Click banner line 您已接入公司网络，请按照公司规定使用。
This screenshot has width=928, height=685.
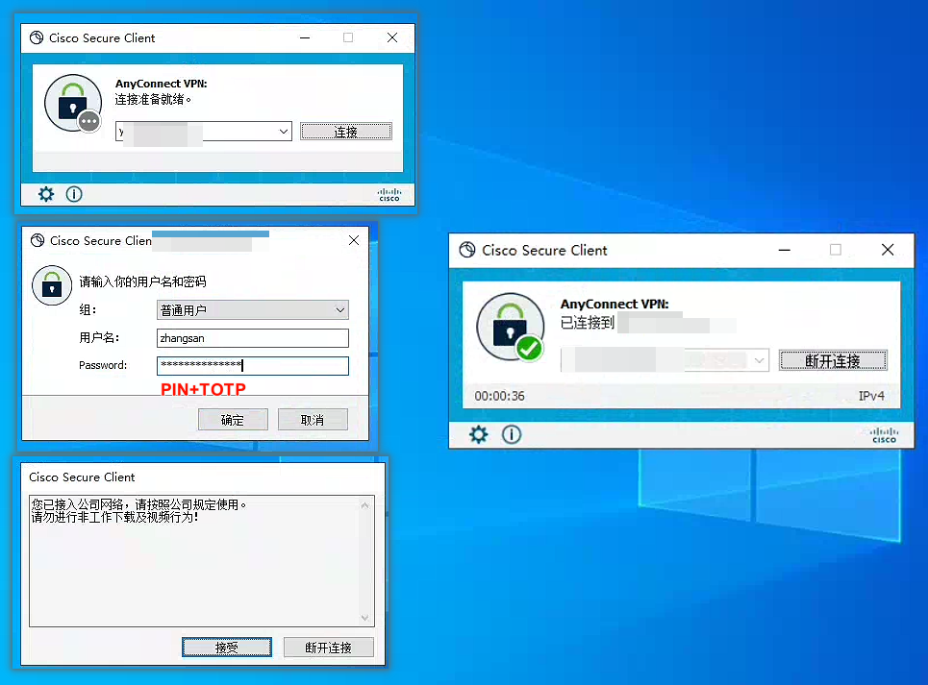coord(139,504)
